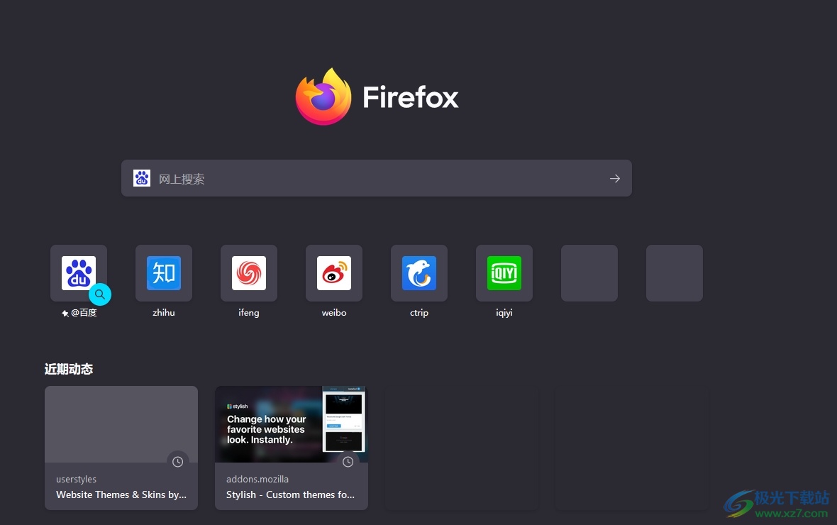
Task: Open the weibo shortcut tile
Action: coord(333,273)
